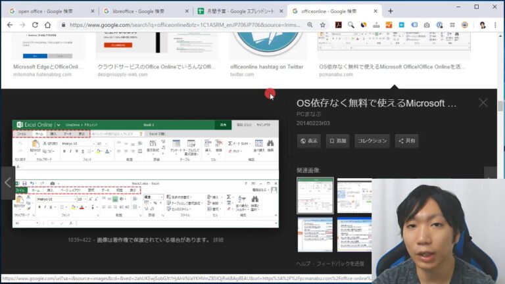This screenshot has height=284, width=505.
Task: Open the コレクション button
Action: (x=372, y=141)
